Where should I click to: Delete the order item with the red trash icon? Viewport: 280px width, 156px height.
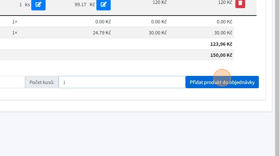click(240, 3)
